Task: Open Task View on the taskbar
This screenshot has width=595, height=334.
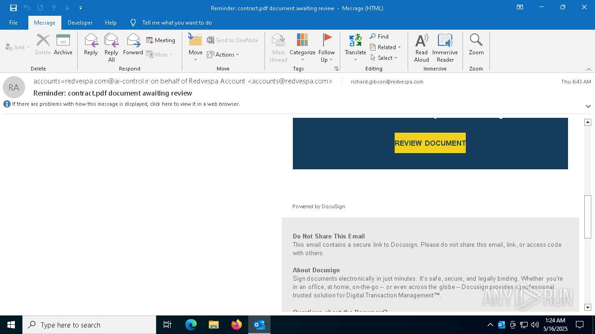Action: (167, 325)
